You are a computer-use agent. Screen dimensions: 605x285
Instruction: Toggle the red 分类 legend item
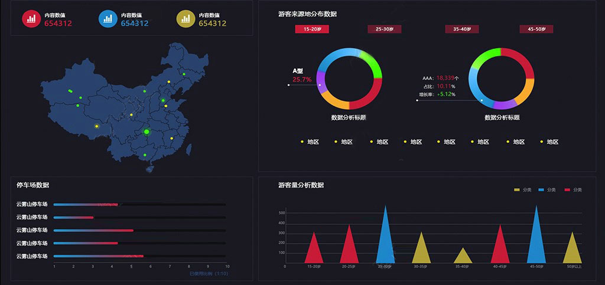tap(573, 189)
